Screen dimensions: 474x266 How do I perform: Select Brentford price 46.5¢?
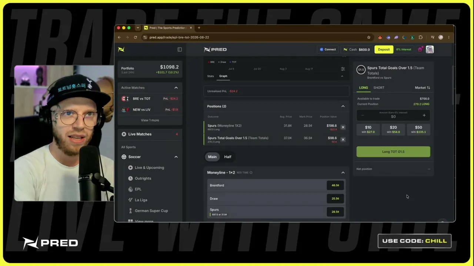click(335, 185)
